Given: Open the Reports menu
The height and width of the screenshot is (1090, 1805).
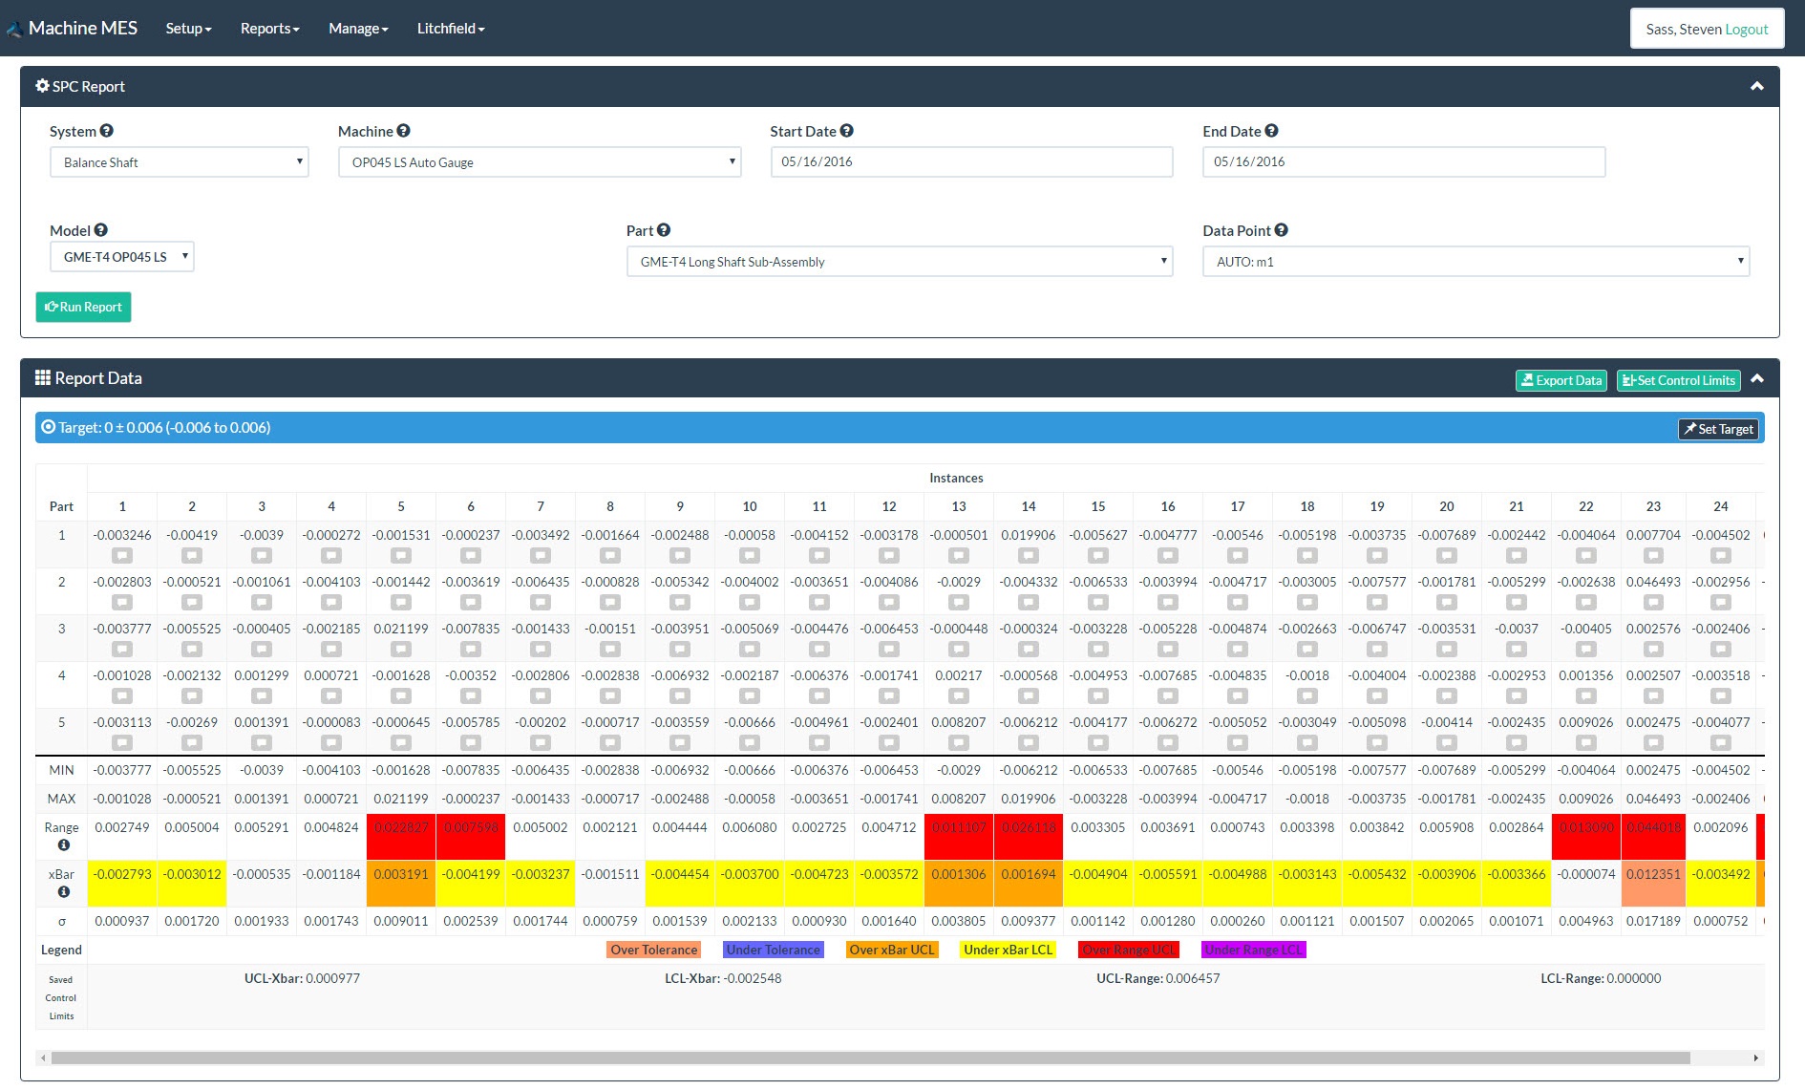Looking at the screenshot, I should click(x=269, y=29).
